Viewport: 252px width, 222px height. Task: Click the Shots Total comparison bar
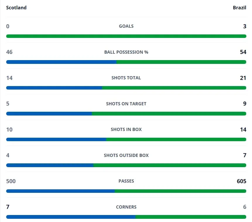[x=126, y=88]
